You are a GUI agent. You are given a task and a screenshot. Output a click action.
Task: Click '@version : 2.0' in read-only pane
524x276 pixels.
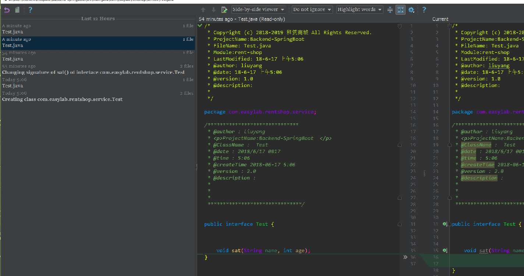(234, 171)
